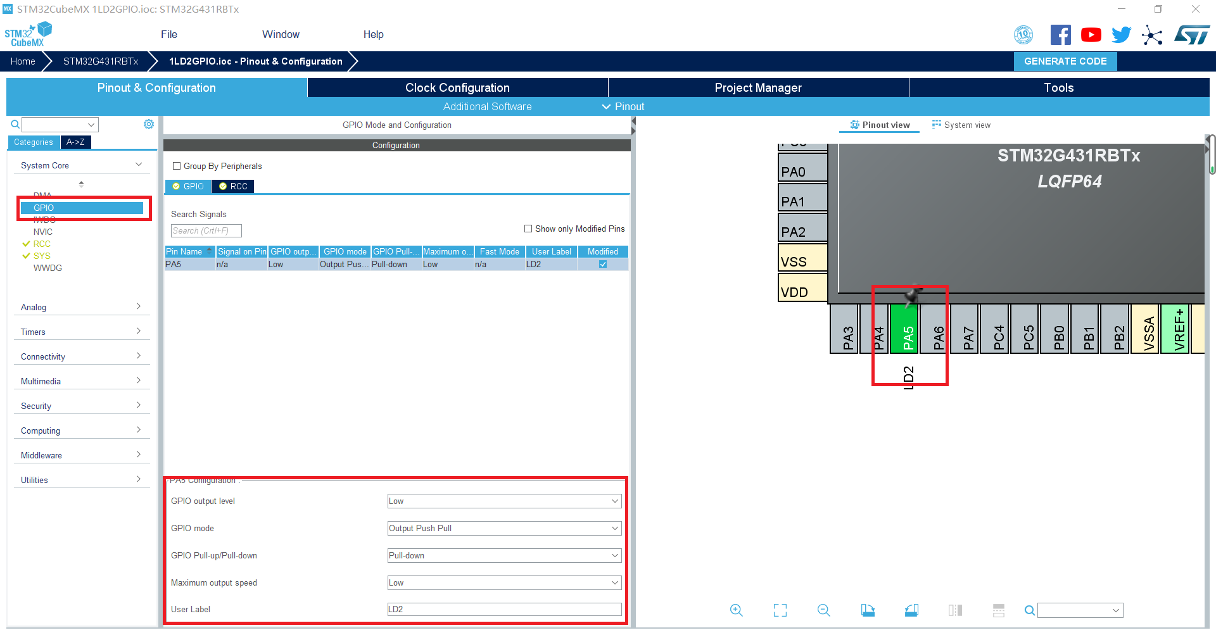Expand the Security category
The image size is (1216, 635).
[82, 406]
